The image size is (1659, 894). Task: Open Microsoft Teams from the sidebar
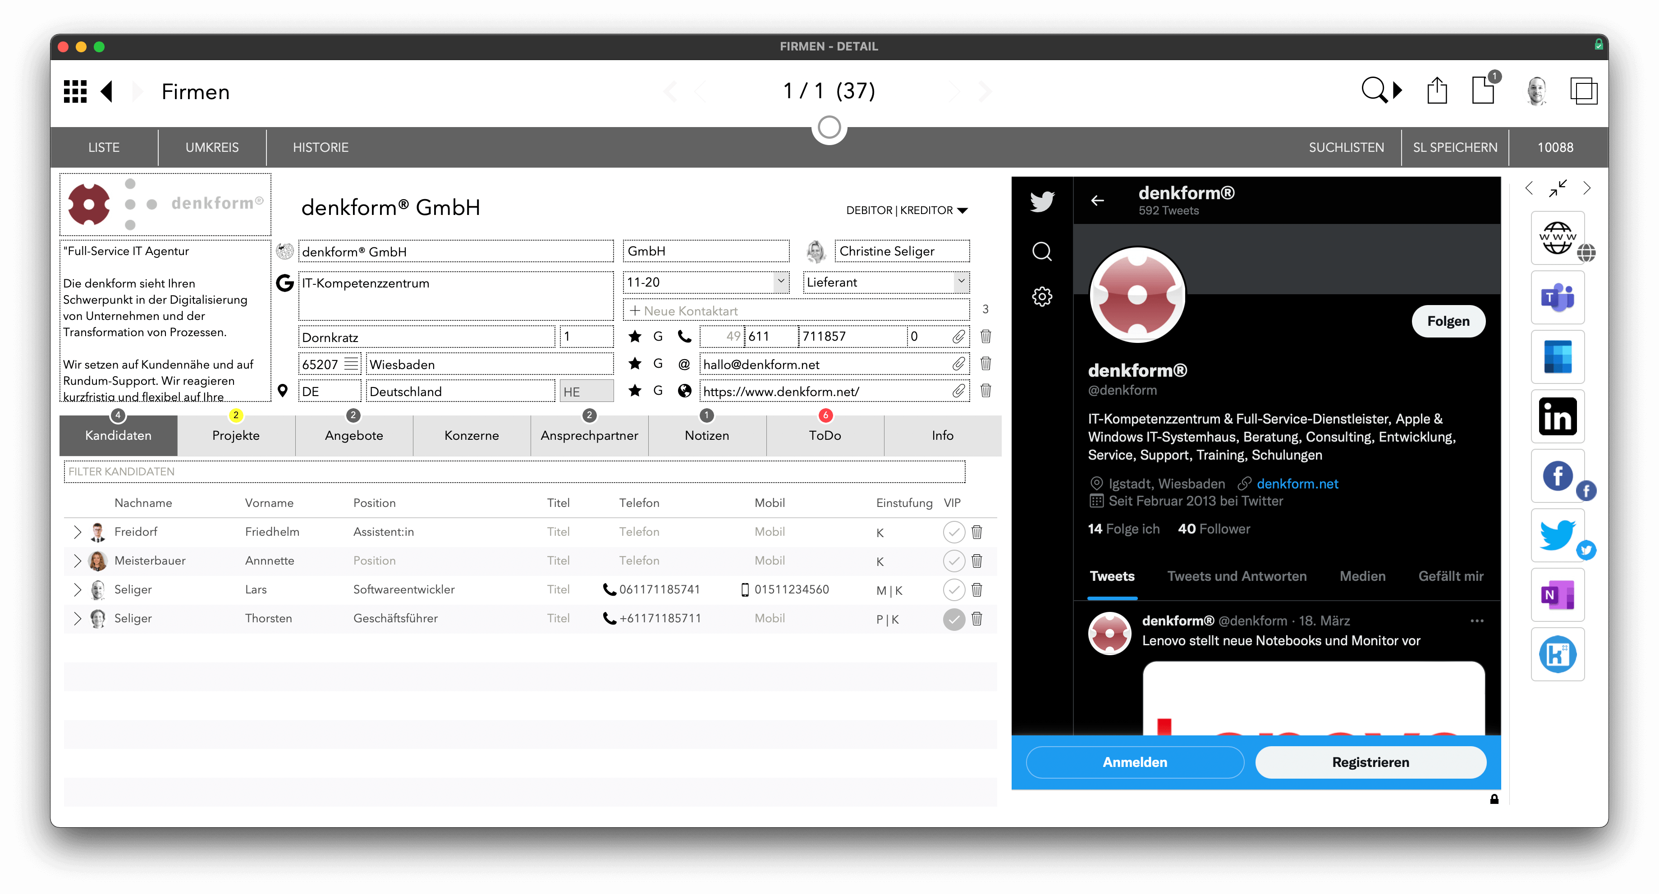coord(1557,297)
